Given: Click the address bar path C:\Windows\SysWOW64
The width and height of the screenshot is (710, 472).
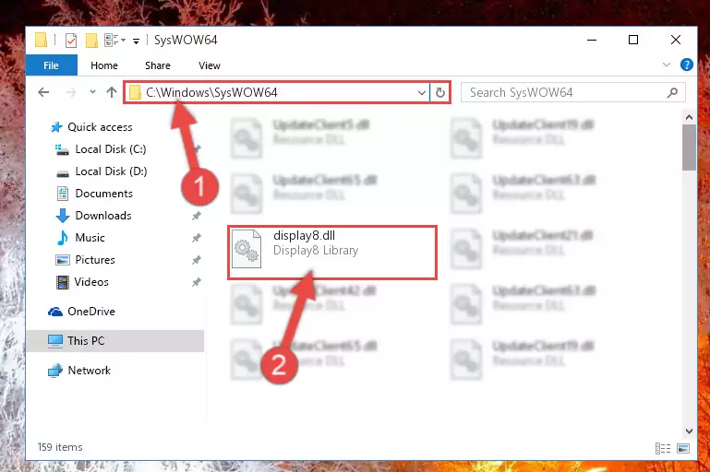Looking at the screenshot, I should tap(211, 93).
